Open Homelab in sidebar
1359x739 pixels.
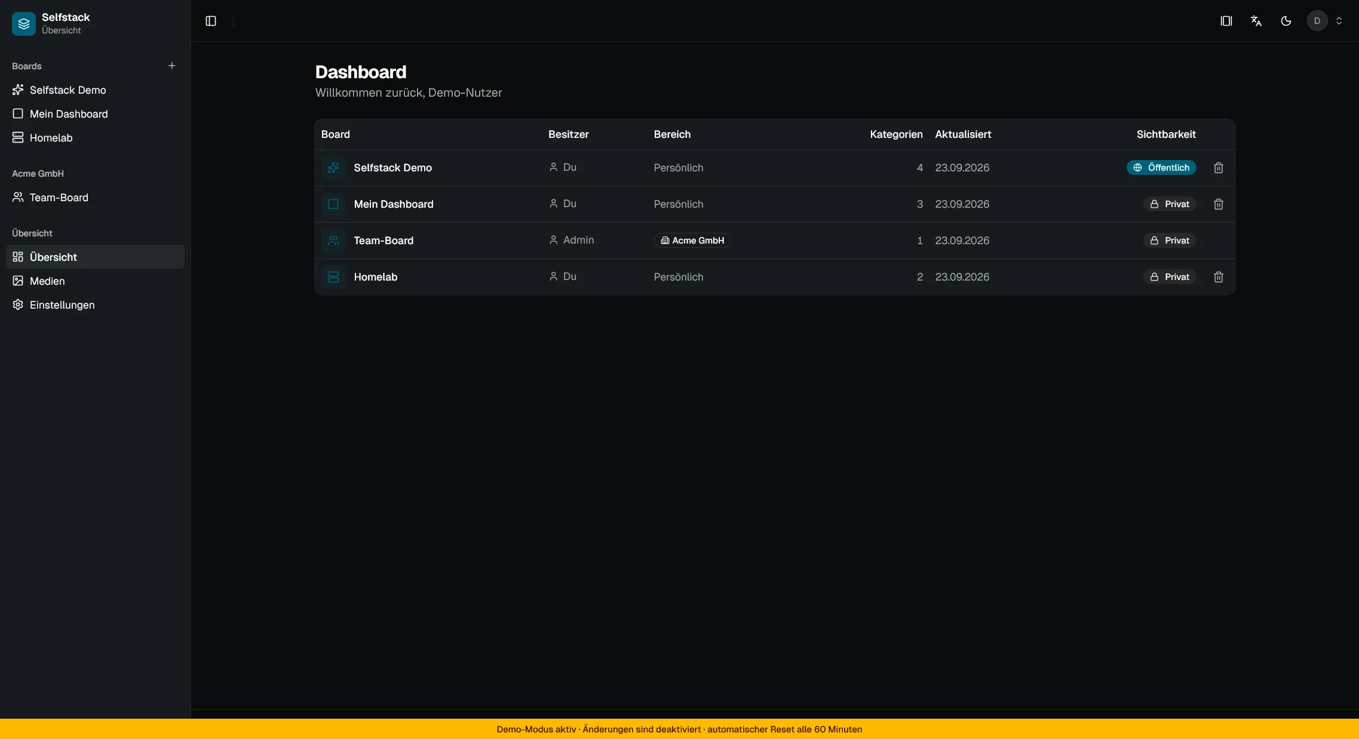point(95,138)
